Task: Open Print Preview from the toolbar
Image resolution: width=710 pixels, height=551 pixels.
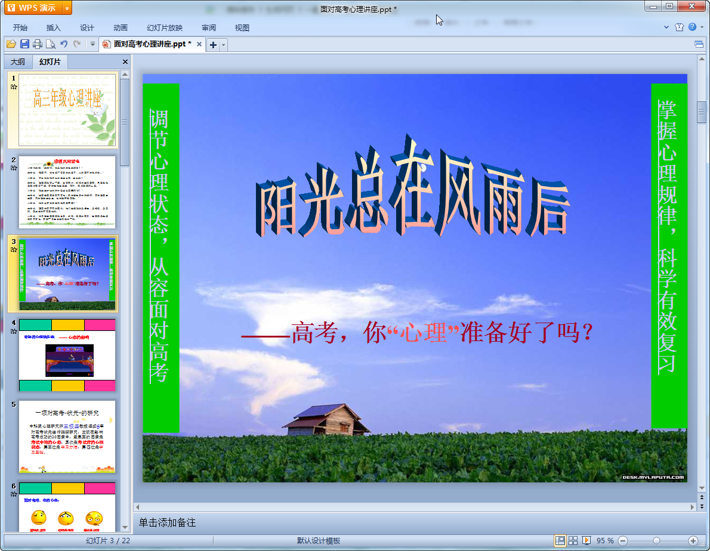Action: (51, 44)
